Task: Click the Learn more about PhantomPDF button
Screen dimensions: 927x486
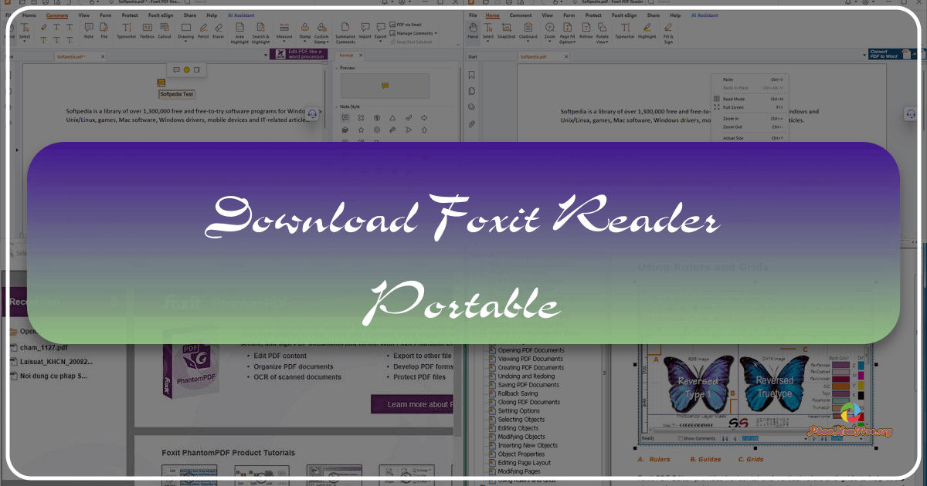Action: pos(412,403)
